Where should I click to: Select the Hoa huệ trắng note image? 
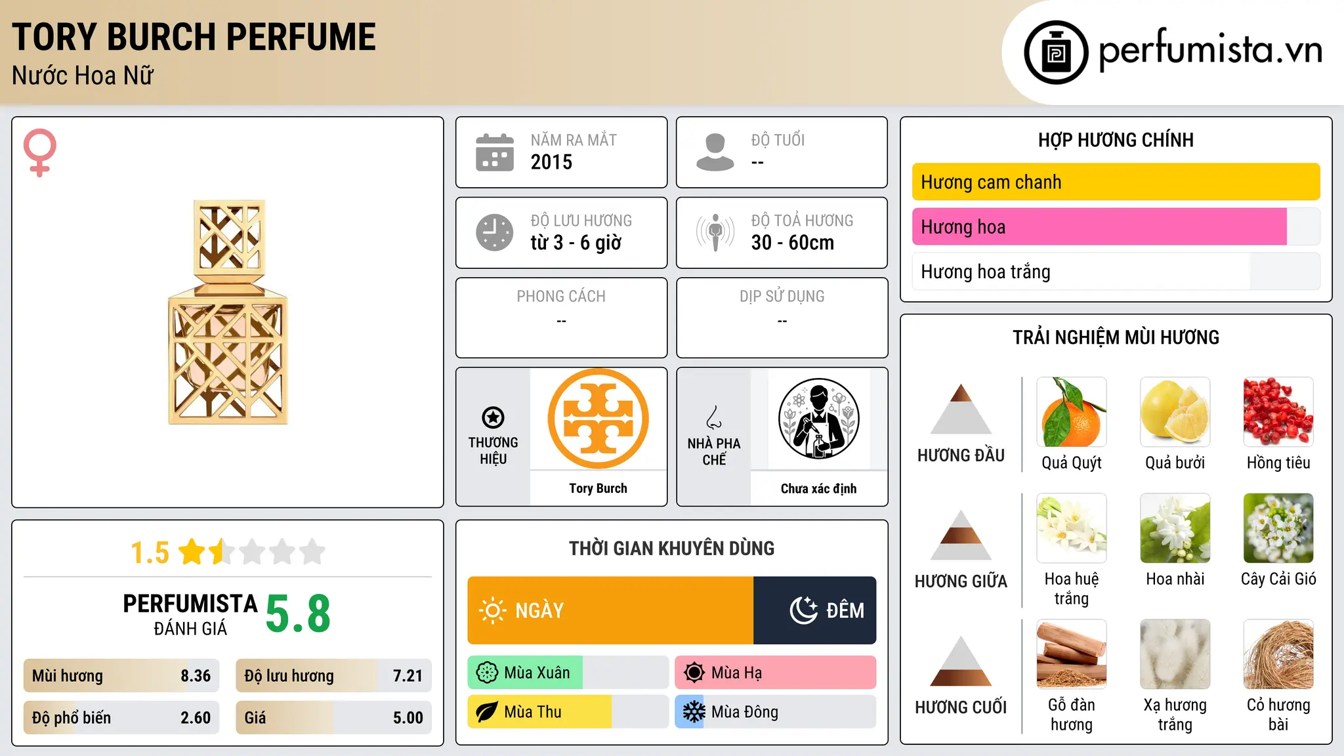tap(1072, 528)
